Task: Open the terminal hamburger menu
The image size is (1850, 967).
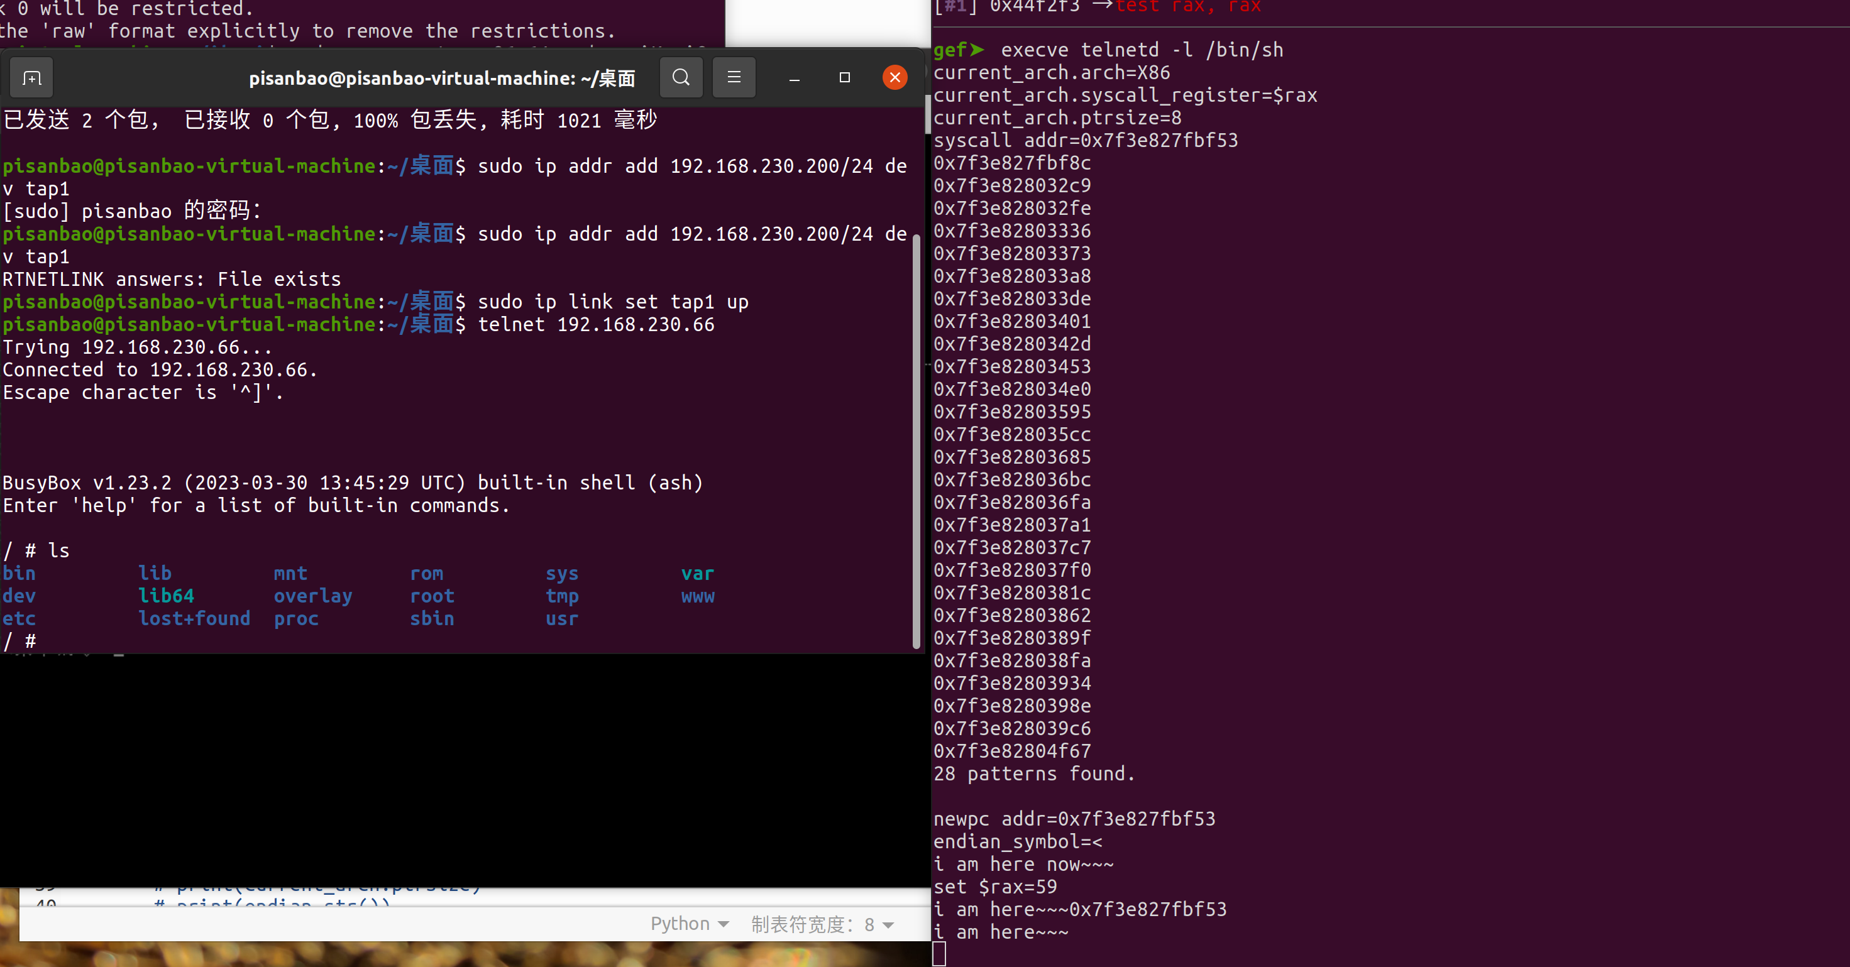Action: (x=734, y=77)
